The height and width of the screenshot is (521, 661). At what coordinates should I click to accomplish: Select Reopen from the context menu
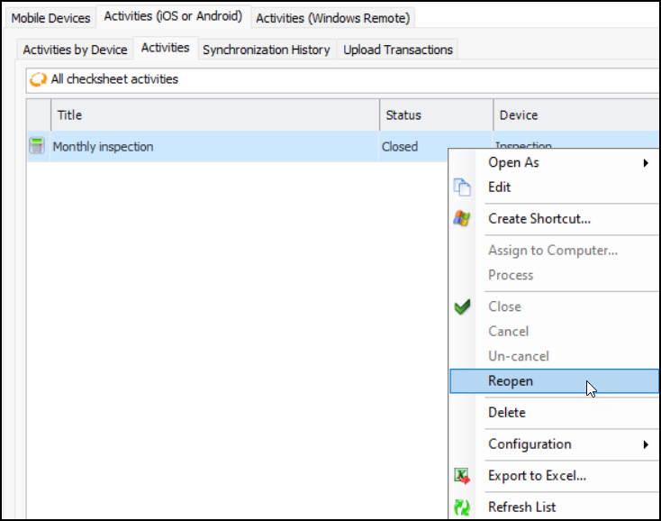(511, 381)
